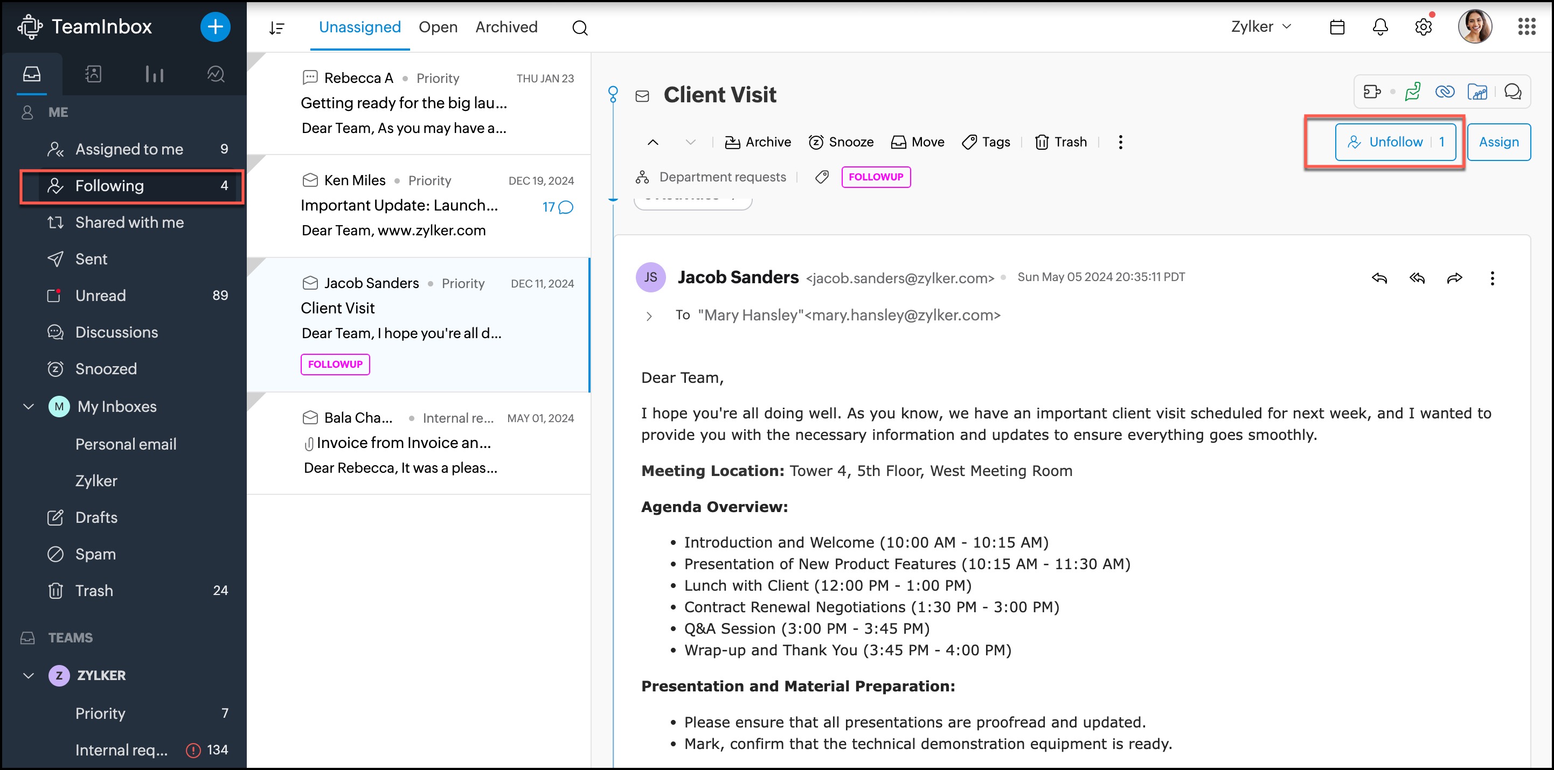Image resolution: width=1554 pixels, height=770 pixels.
Task: Click the search magnifier icon
Action: (x=580, y=28)
